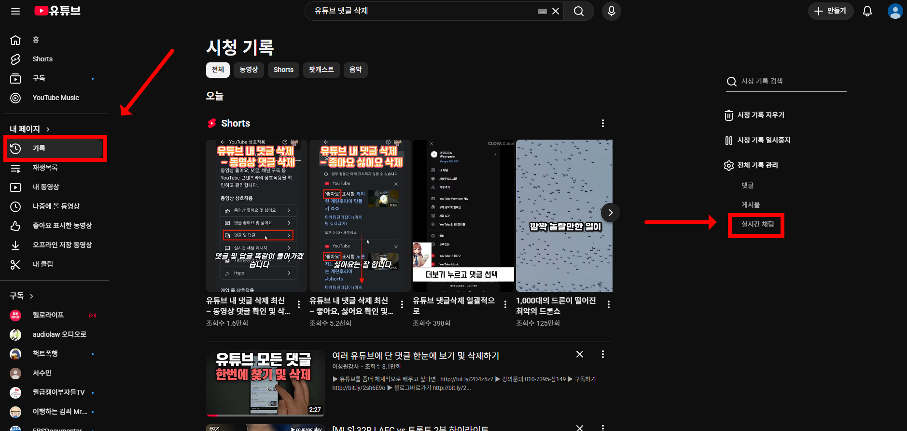The height and width of the screenshot is (431, 907).
Task: Open options for 여러 유튜브에 단 댓글 video
Action: pos(602,354)
